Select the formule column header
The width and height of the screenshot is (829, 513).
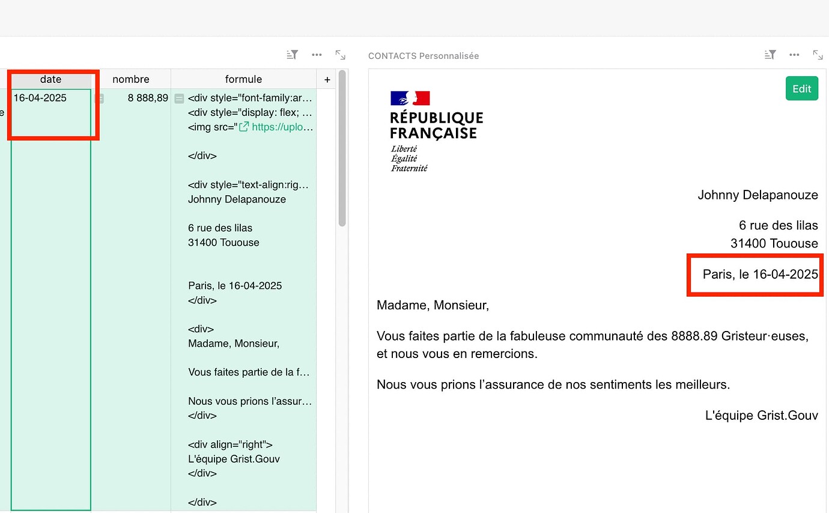(244, 79)
